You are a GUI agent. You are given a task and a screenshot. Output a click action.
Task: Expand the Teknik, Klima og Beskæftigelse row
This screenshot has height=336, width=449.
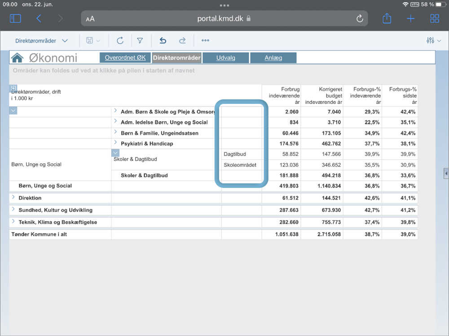click(x=13, y=222)
